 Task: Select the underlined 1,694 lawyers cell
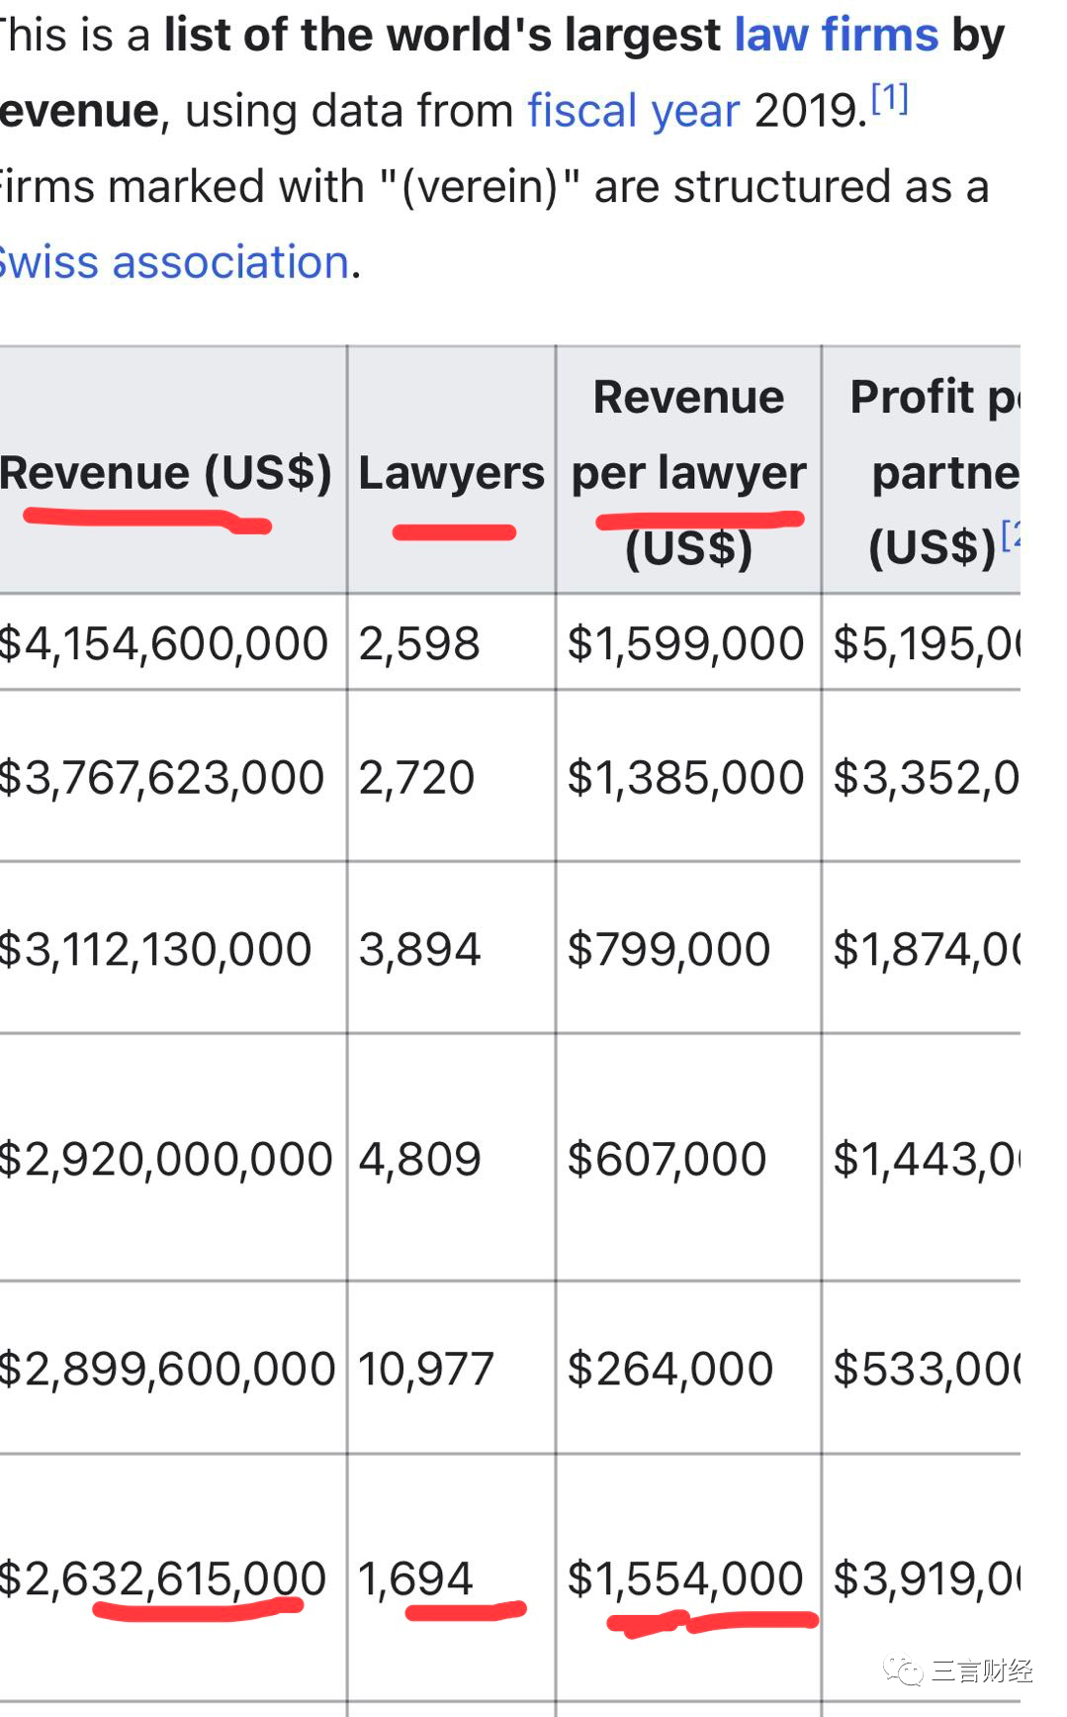coord(415,1578)
